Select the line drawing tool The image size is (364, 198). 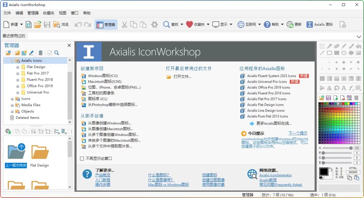coord(322,53)
